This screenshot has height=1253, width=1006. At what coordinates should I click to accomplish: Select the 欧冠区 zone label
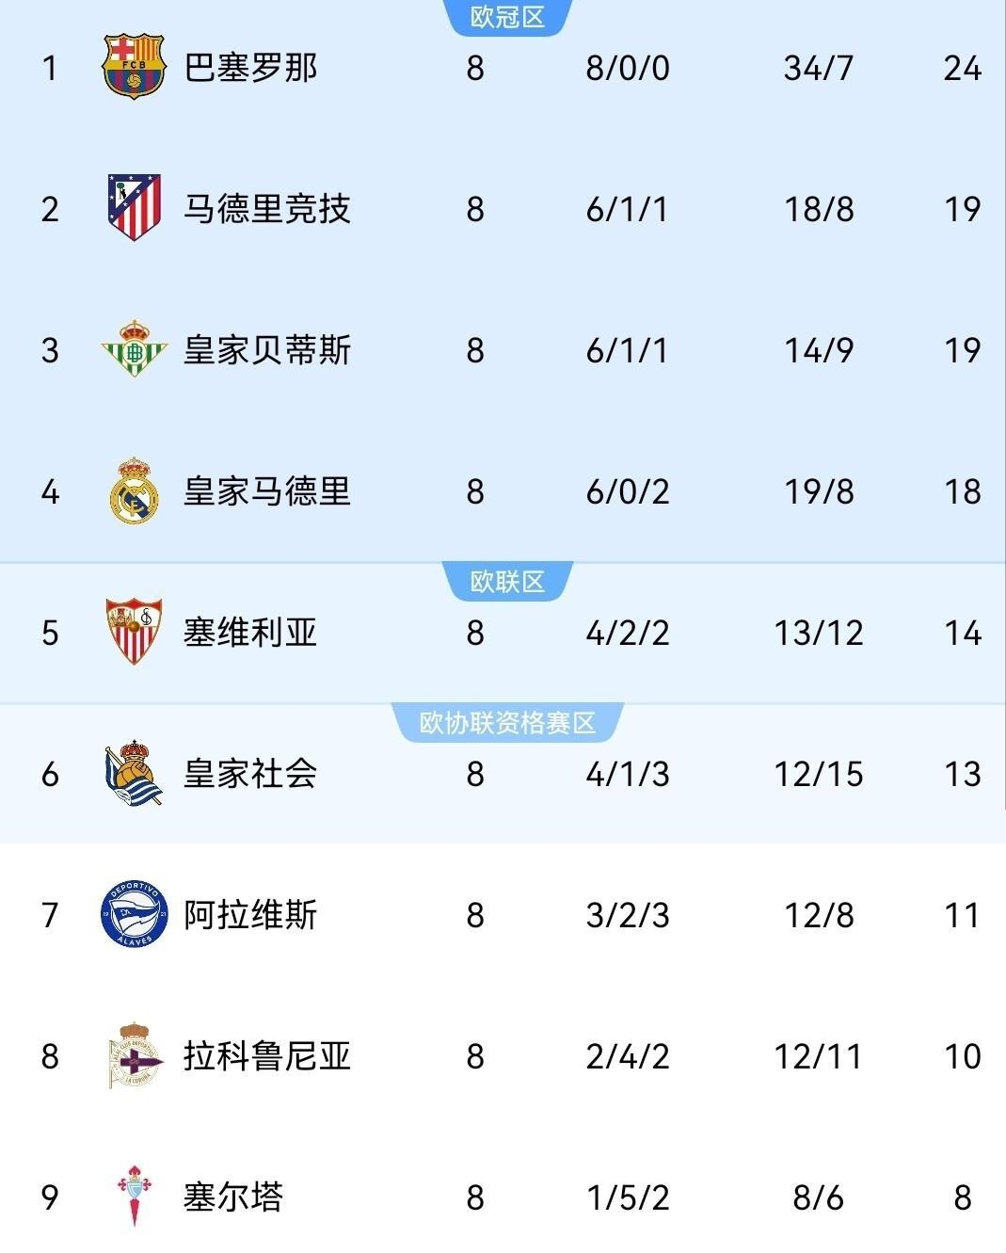tap(507, 17)
